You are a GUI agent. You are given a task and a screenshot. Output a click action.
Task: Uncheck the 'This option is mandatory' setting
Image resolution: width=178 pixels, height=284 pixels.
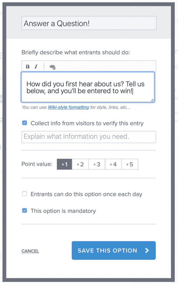click(x=24, y=211)
